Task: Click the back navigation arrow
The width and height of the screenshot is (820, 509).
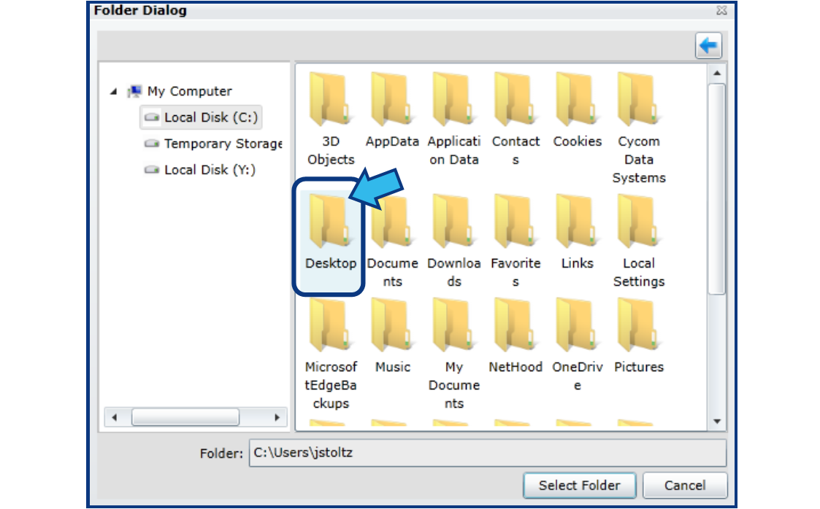Action: click(707, 46)
